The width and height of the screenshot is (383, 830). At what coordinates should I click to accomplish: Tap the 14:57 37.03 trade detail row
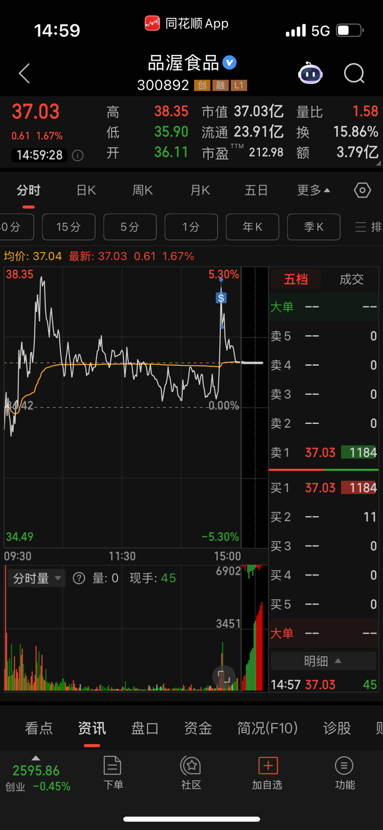pyautogui.click(x=323, y=684)
